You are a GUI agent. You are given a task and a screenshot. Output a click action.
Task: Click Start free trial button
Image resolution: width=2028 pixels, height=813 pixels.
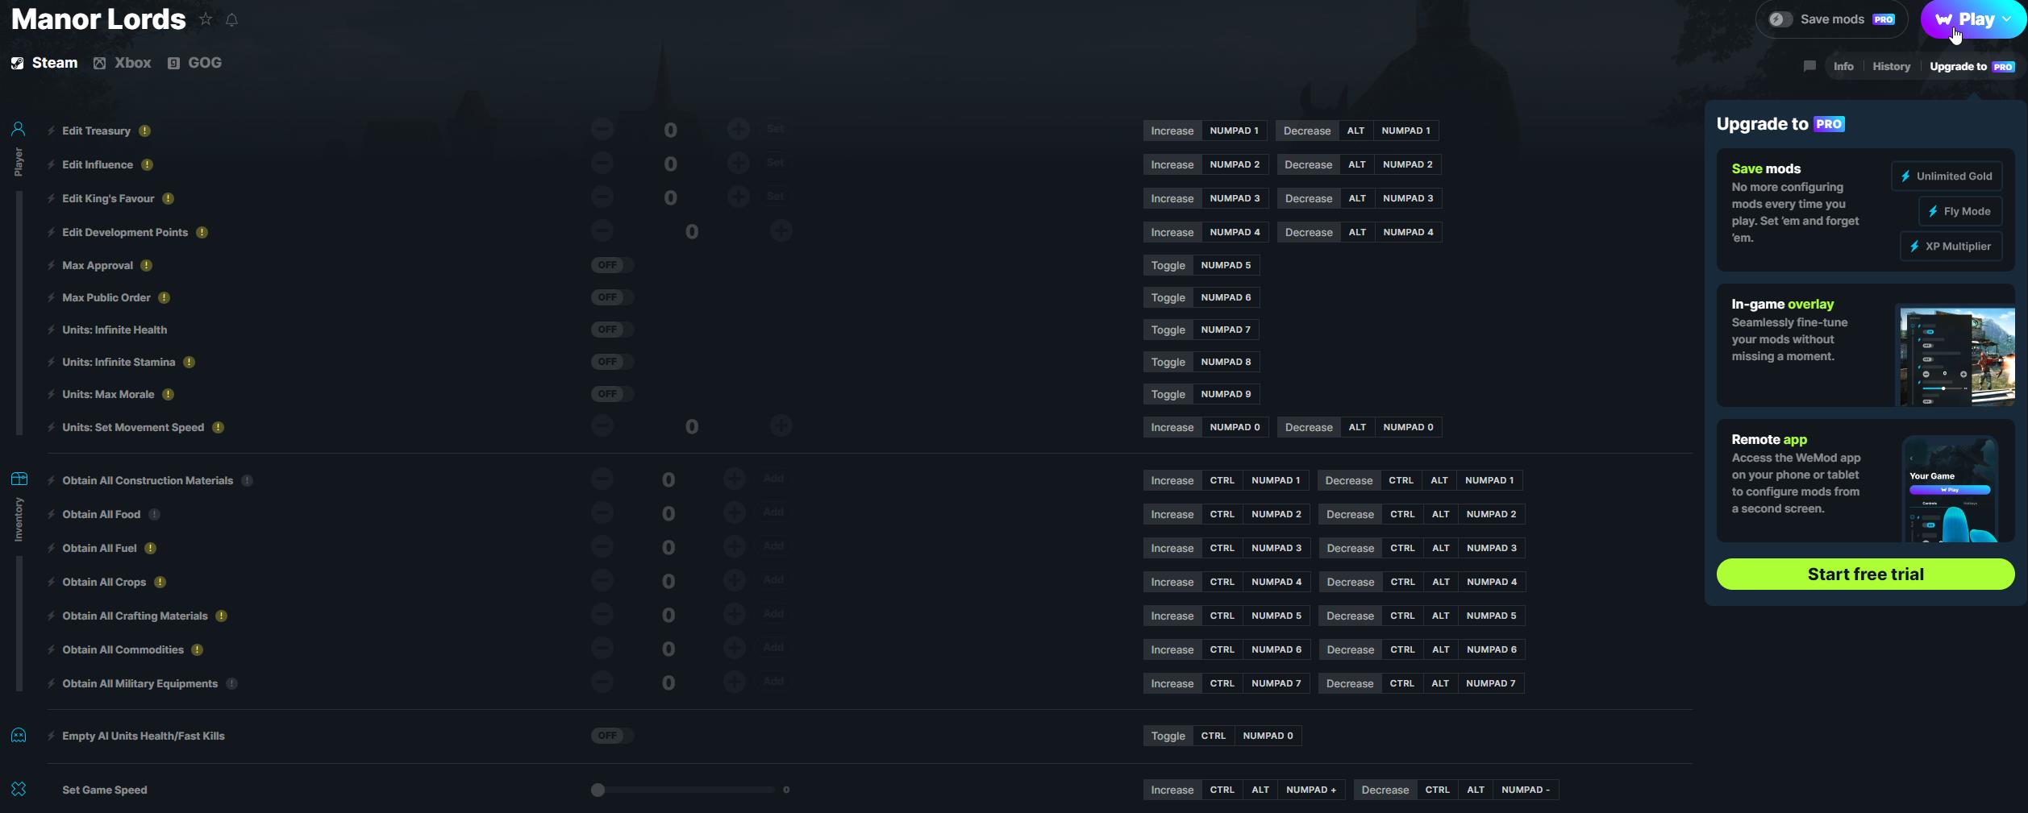click(1864, 574)
